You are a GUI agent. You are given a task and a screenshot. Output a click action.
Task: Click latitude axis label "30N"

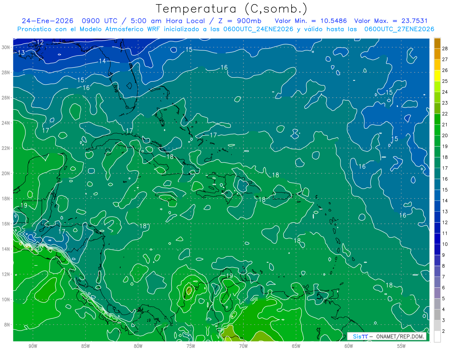pos(6,47)
